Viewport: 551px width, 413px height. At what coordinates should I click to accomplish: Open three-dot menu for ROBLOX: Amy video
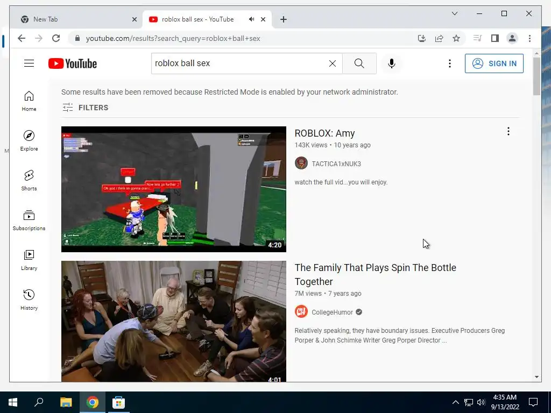pyautogui.click(x=508, y=131)
